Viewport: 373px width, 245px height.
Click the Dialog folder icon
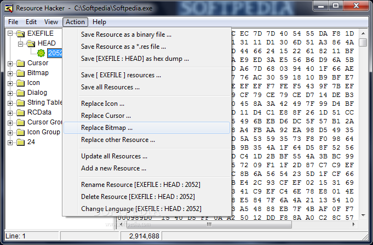pyautogui.click(x=20, y=93)
